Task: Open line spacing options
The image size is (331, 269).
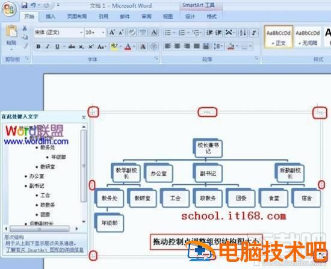Action: [x=218, y=46]
